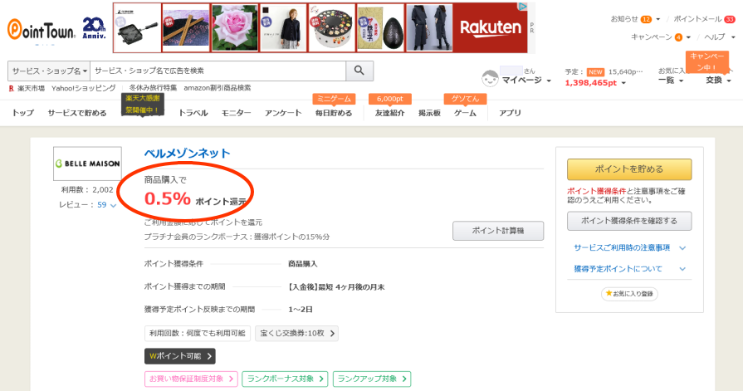743x391 pixels.
Task: Open the pink rose ad thumbnail
Action: [x=235, y=28]
